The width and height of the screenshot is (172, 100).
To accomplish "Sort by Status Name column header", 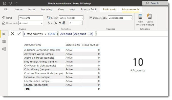I will (73, 45).
